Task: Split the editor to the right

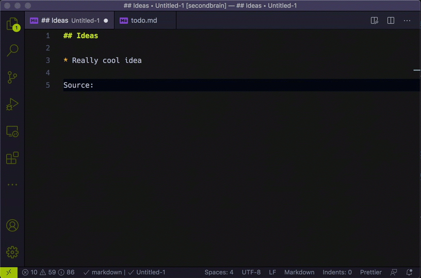Action: (x=391, y=21)
